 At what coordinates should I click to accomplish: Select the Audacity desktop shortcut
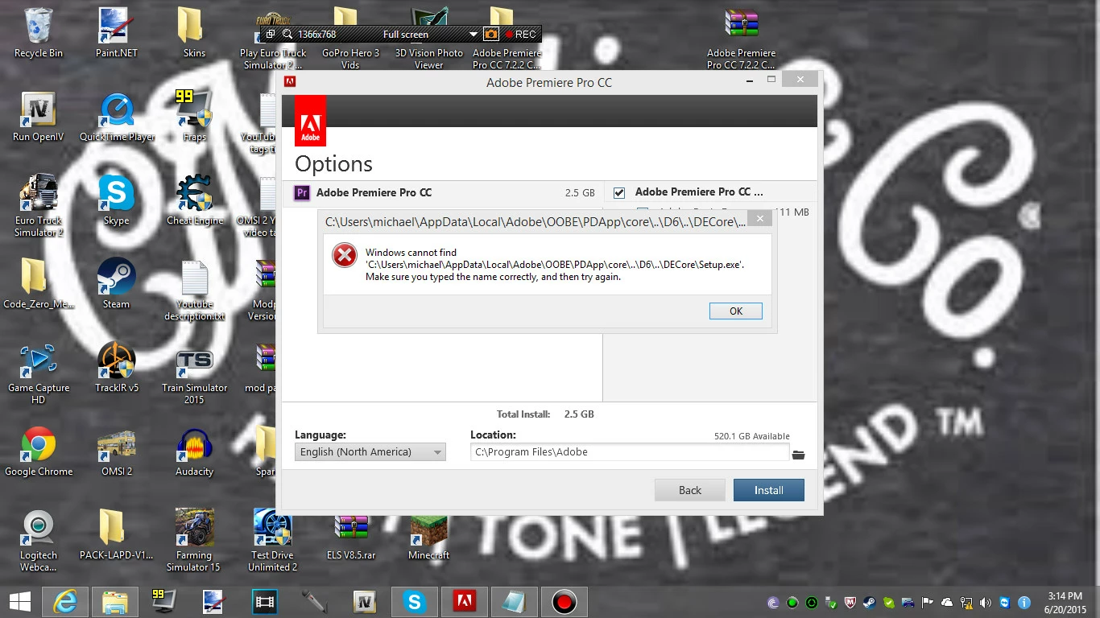click(x=194, y=452)
